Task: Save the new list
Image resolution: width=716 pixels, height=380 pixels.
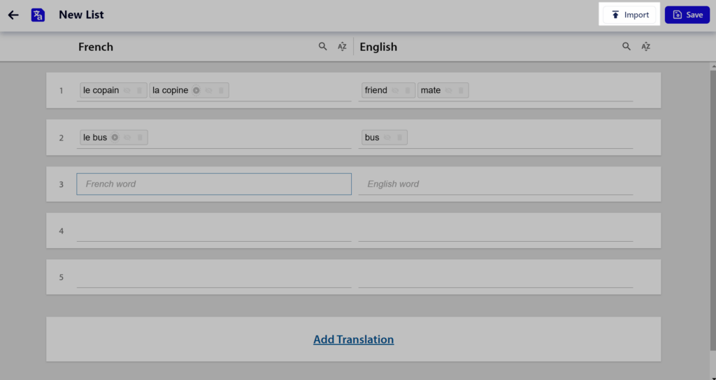Action: point(687,15)
